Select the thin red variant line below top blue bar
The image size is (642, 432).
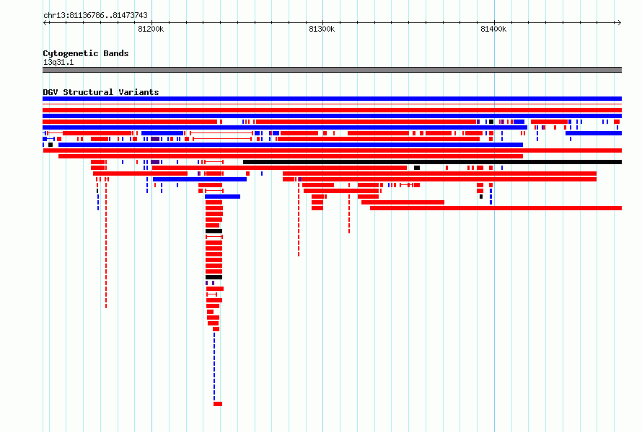coord(332,104)
